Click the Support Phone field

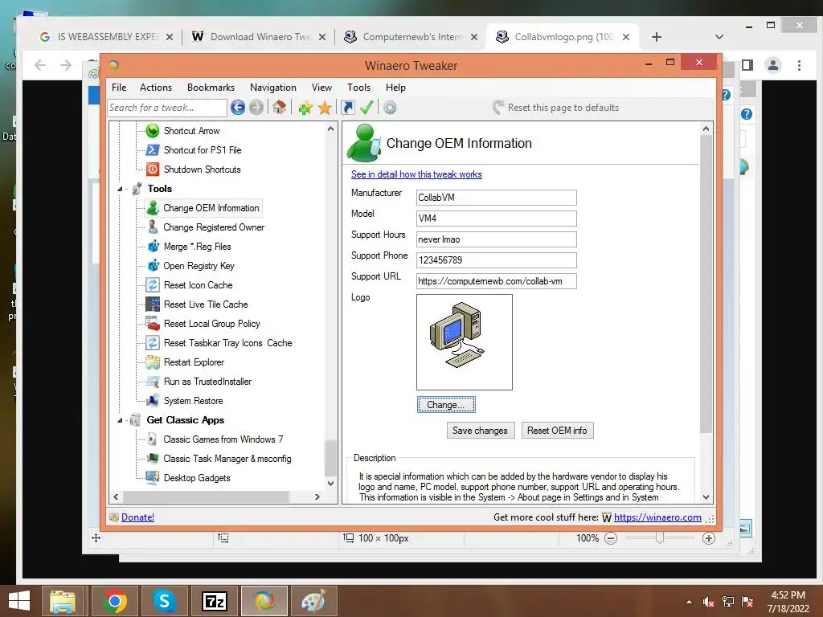[497, 260]
